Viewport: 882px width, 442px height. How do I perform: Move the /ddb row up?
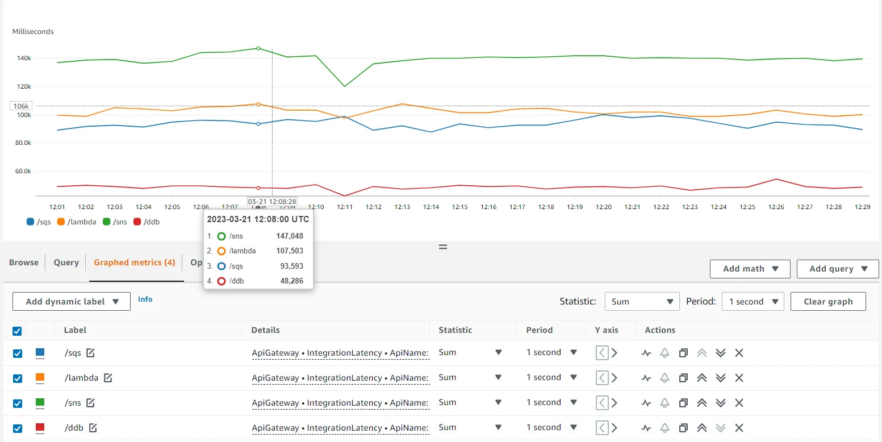click(x=701, y=428)
